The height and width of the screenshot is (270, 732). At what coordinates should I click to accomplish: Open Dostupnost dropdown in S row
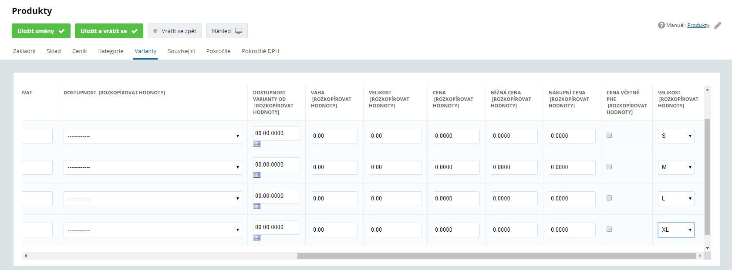pos(153,136)
